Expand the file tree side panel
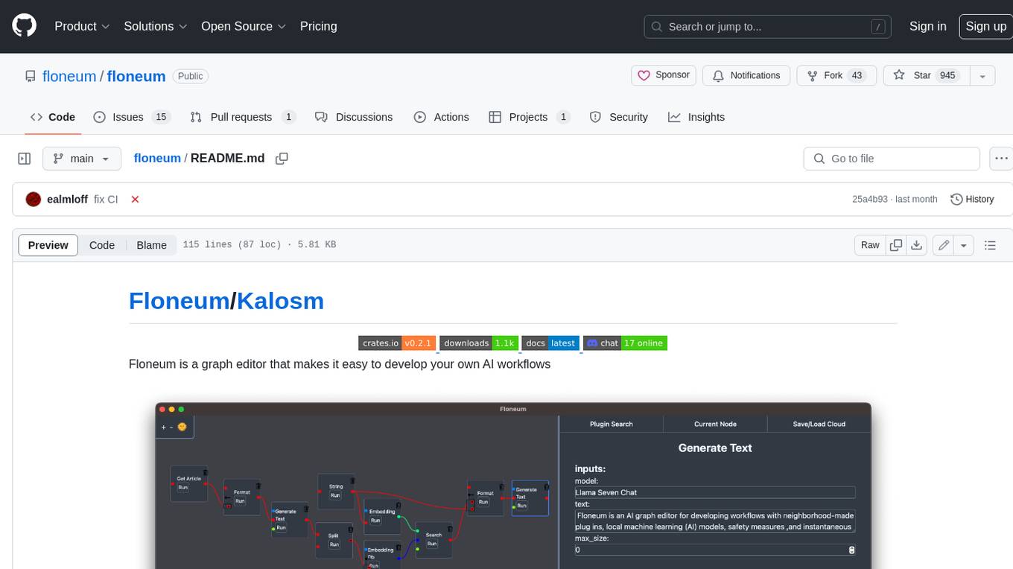Image resolution: width=1013 pixels, height=569 pixels. tap(24, 159)
